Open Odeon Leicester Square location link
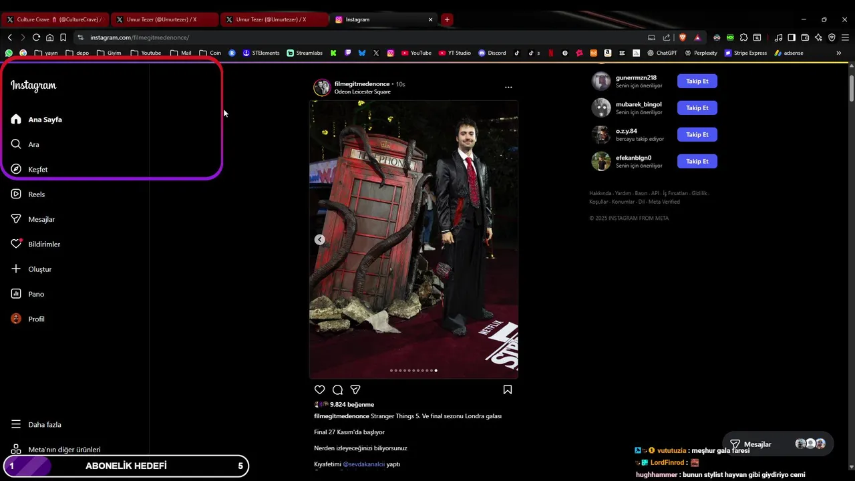 tap(363, 92)
